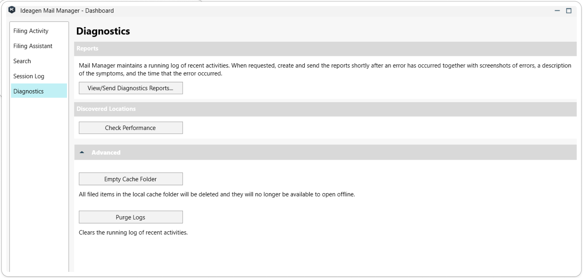Image resolution: width=583 pixels, height=278 pixels.
Task: Switch to the Filing Assistant page
Action: pyautogui.click(x=33, y=46)
